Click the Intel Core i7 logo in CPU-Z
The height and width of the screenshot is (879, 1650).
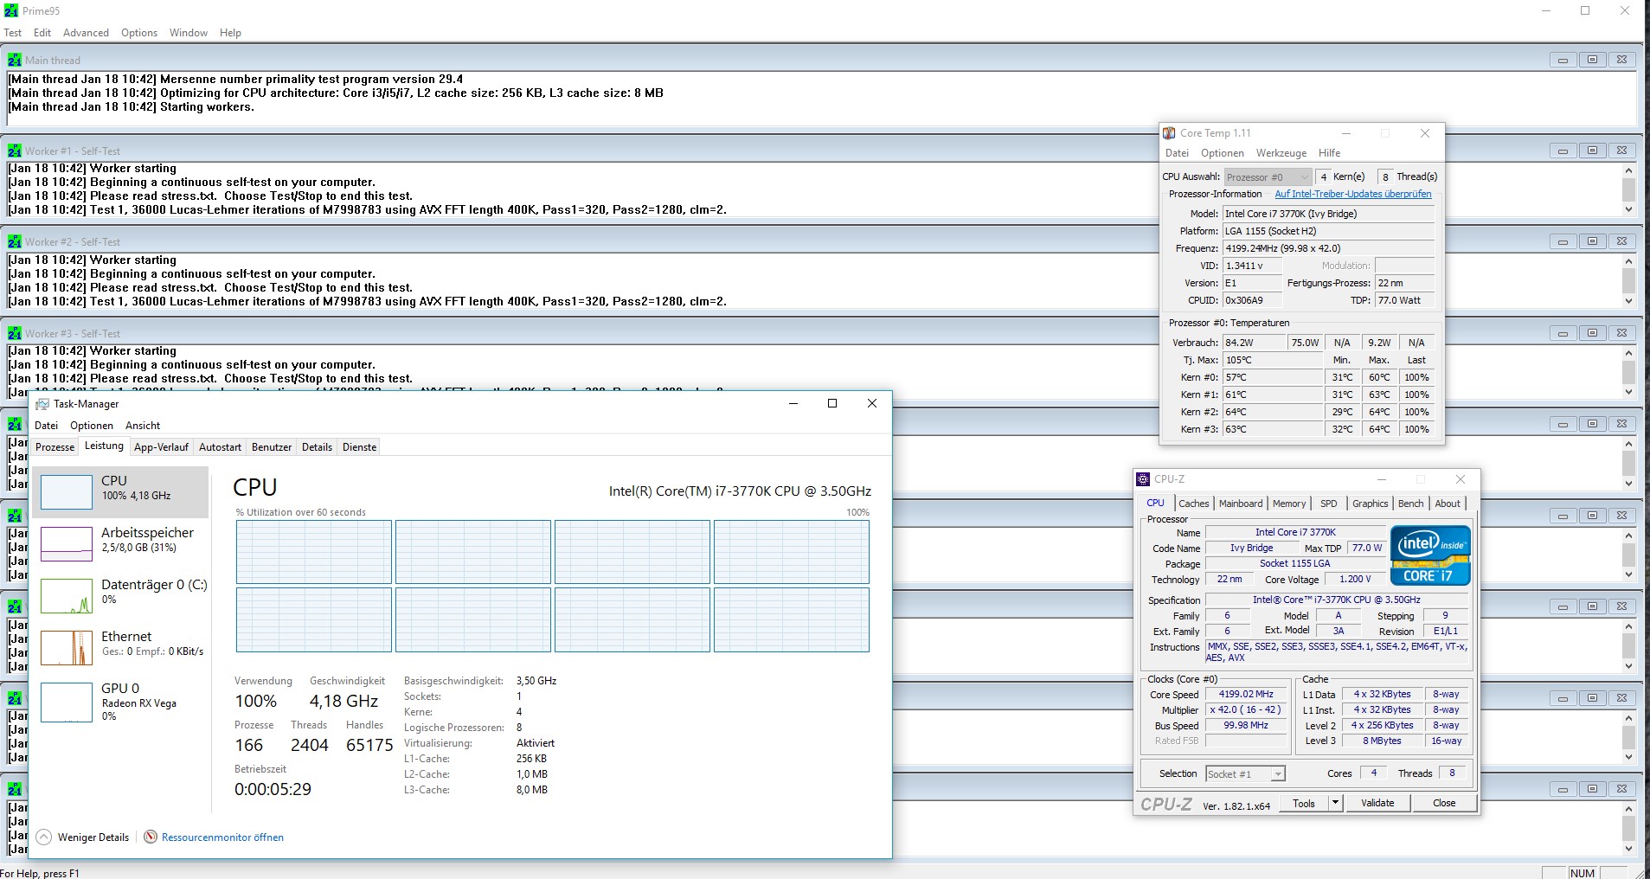(1430, 555)
